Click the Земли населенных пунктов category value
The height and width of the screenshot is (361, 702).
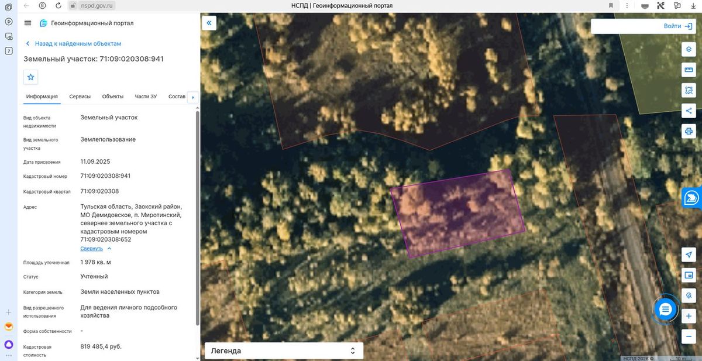120,291
